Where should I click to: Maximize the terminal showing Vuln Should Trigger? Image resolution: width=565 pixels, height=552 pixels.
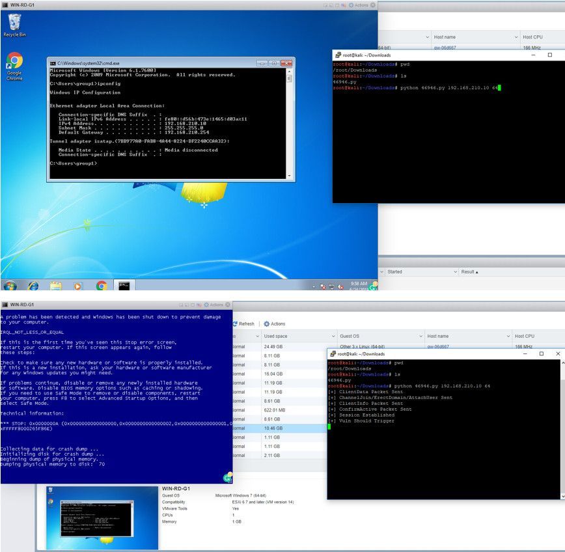(541, 354)
